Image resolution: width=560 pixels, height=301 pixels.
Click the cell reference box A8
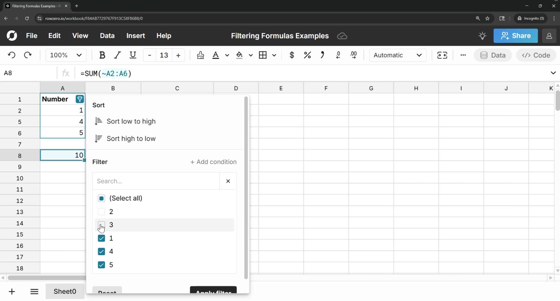(29, 73)
